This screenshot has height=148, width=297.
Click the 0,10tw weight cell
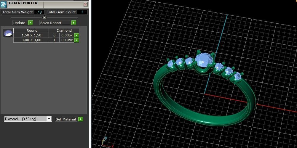[x=67, y=40]
